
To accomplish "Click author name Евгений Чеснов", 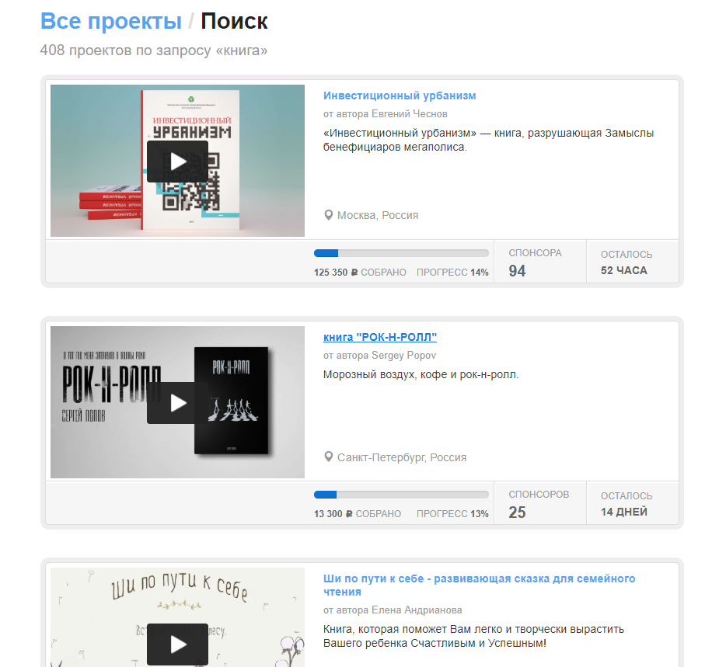I will [x=410, y=114].
